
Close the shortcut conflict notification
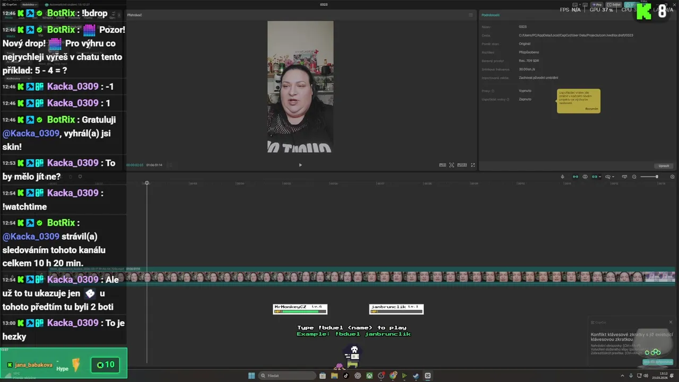[671, 322]
